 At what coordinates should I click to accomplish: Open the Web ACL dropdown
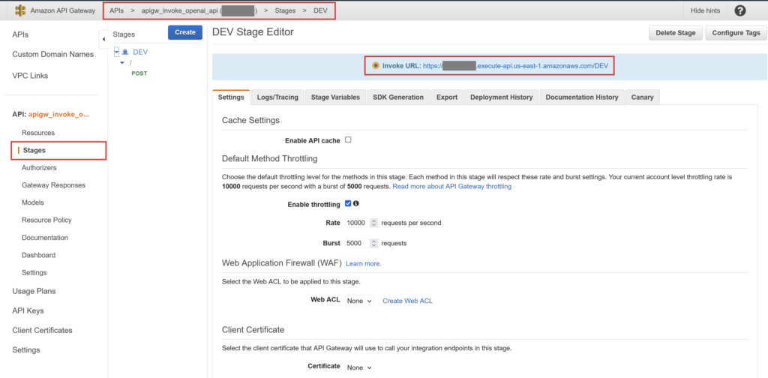(x=359, y=301)
